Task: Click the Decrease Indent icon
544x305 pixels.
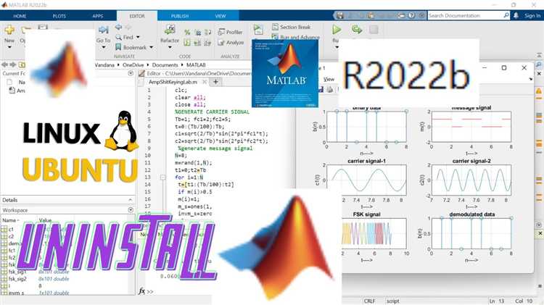Action: click(207, 43)
